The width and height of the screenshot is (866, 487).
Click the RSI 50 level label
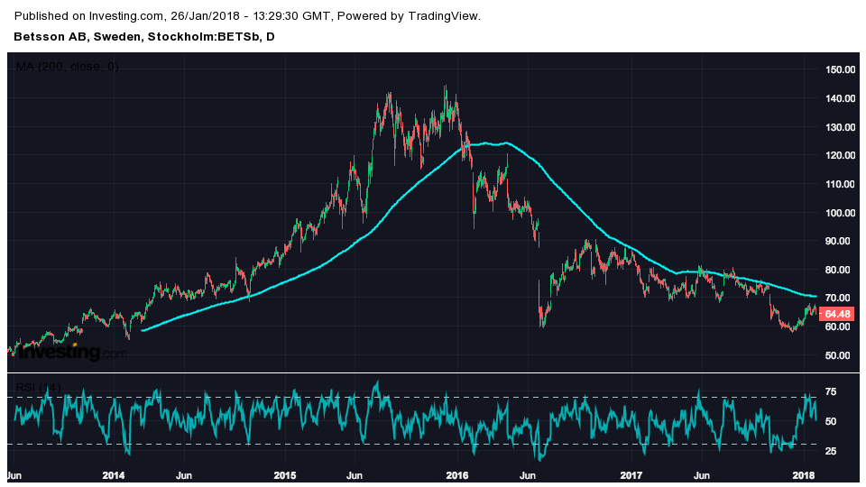pyautogui.click(x=831, y=421)
